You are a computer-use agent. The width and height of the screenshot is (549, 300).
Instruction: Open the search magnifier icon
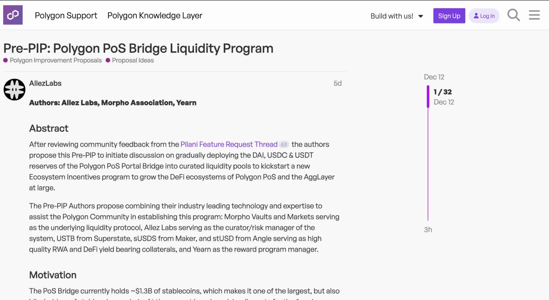513,15
